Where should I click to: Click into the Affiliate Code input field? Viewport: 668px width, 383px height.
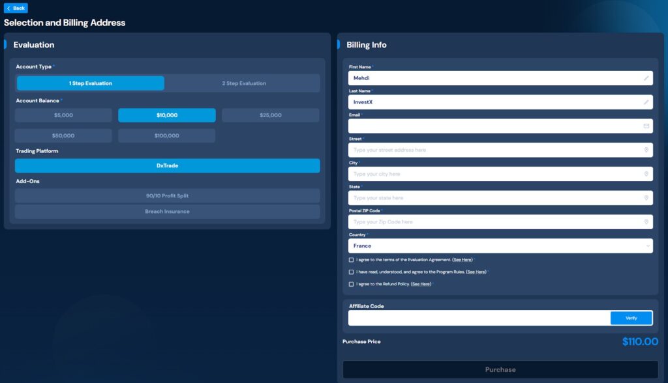coord(479,318)
